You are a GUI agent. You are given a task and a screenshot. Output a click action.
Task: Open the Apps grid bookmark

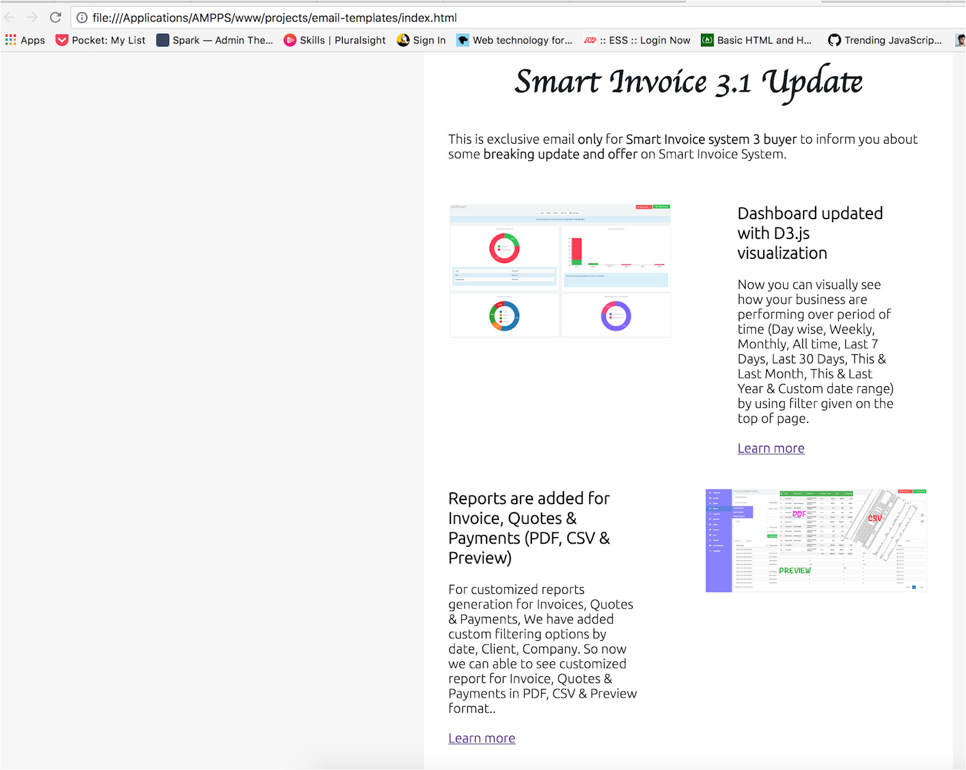coord(25,40)
